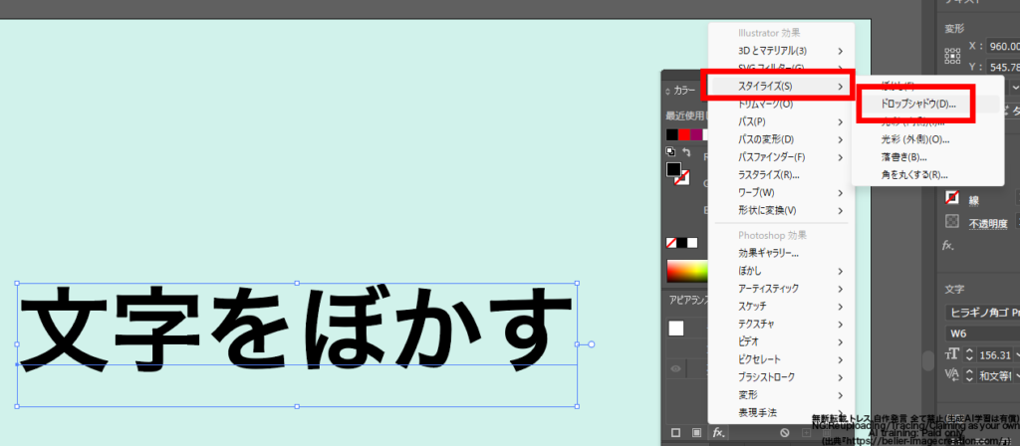Open the font family ヒラギノ角ゴ dropdown
The height and width of the screenshot is (446, 1020).
point(982,313)
